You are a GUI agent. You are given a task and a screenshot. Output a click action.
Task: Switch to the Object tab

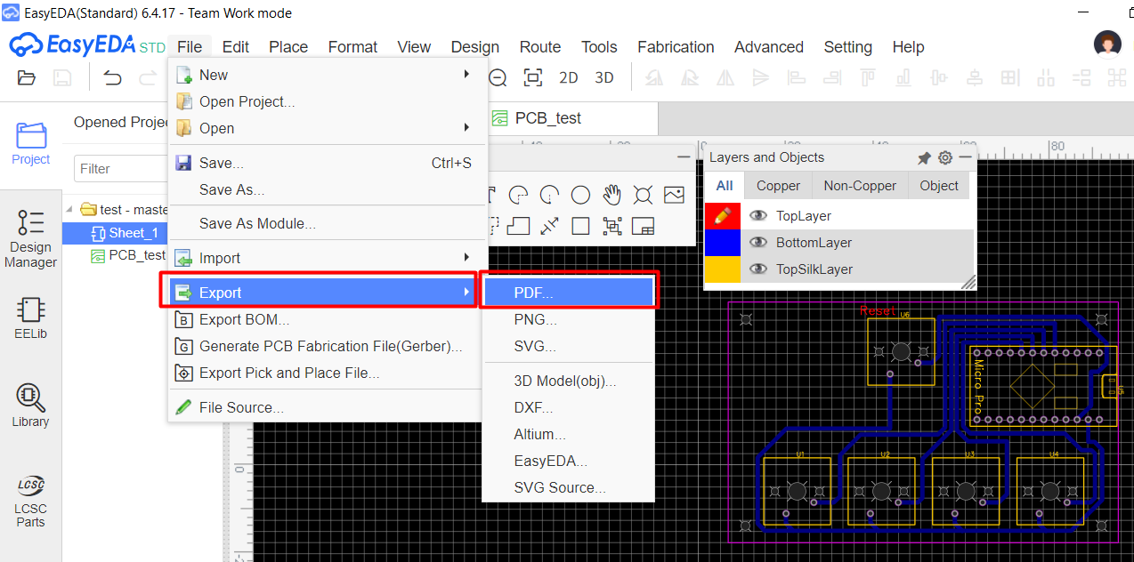[x=939, y=186]
